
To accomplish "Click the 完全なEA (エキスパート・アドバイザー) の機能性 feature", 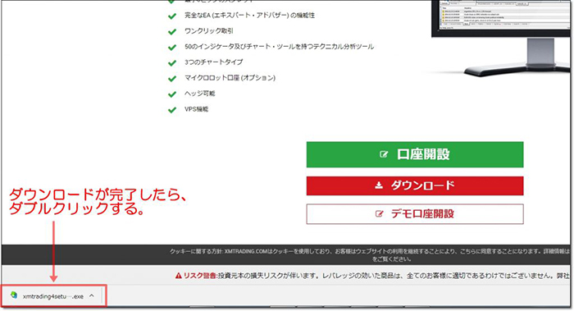I will (x=249, y=16).
